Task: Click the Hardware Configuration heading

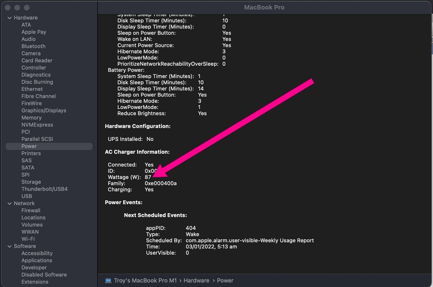Action: click(x=138, y=126)
